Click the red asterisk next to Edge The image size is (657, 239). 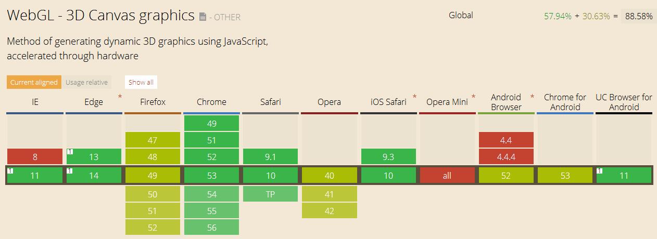[120, 97]
